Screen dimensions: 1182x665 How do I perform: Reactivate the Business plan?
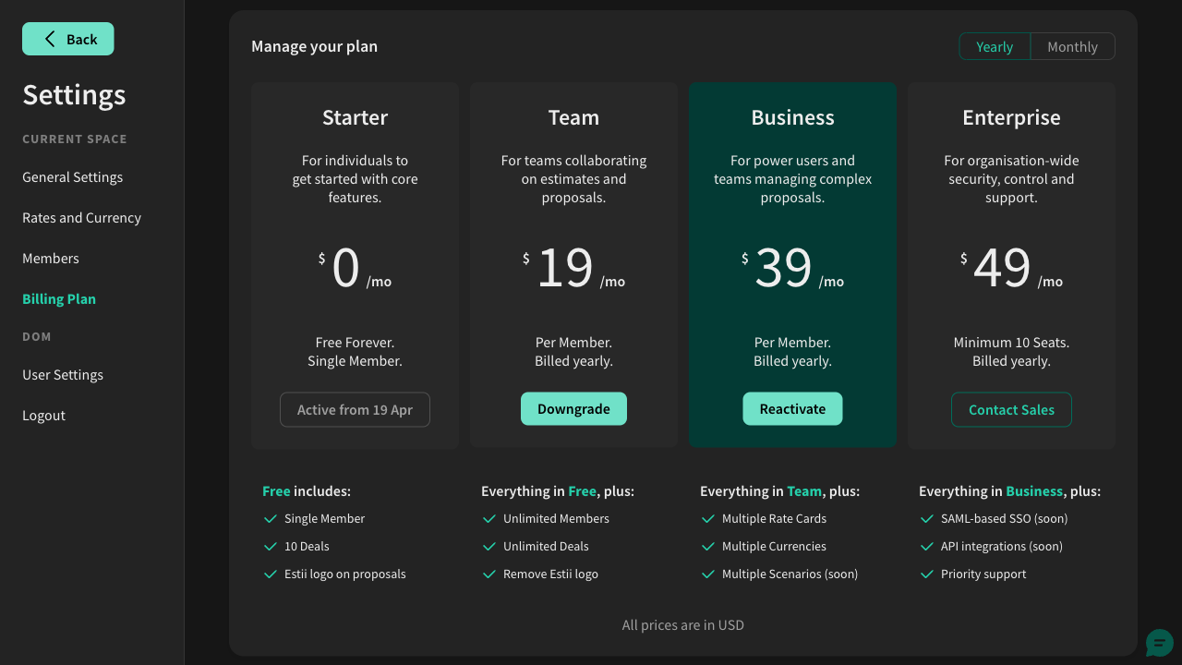pos(792,409)
